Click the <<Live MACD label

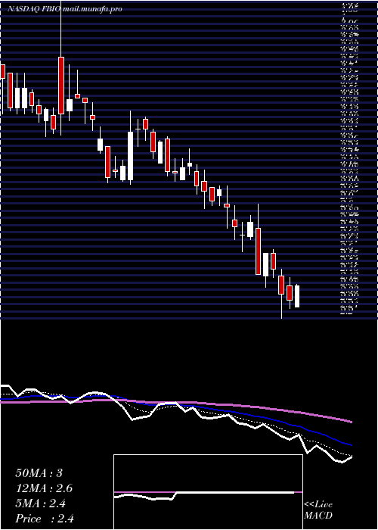tap(318, 510)
